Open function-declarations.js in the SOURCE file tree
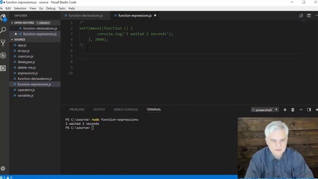318x179 pixels. 35,79
